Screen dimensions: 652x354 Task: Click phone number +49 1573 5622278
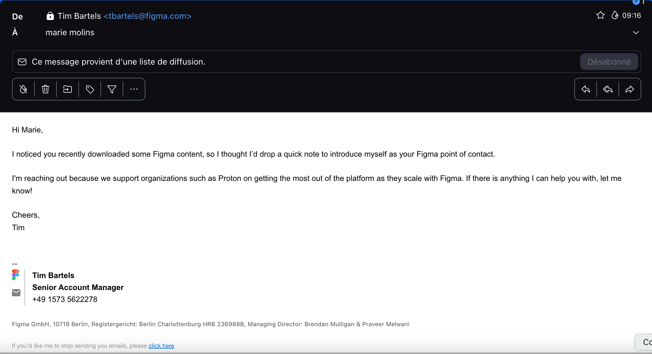pyautogui.click(x=65, y=299)
